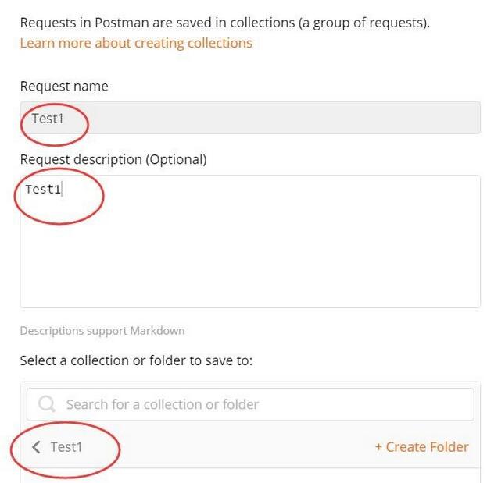Screen dimensions: 487x483
Task: Select the Test1 collection breadcrumb label
Action: click(x=66, y=447)
